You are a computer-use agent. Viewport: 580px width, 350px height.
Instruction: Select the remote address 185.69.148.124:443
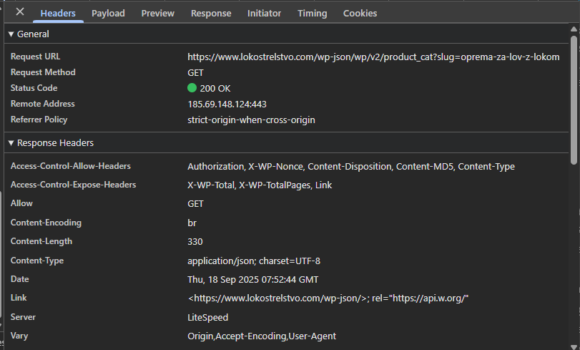click(x=227, y=104)
